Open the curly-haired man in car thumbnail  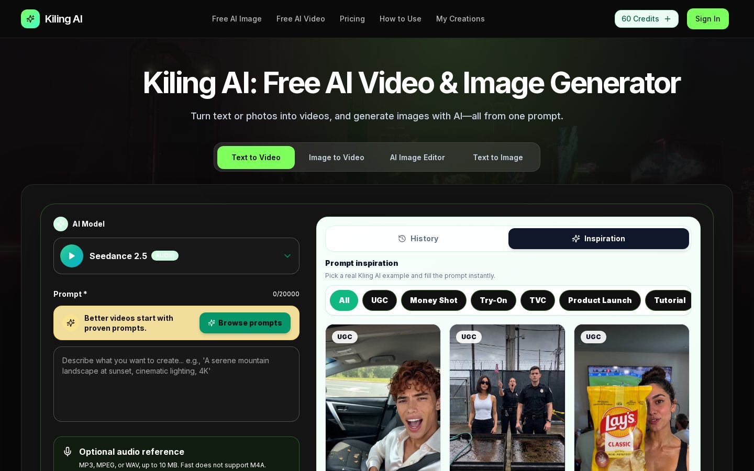[383, 398]
